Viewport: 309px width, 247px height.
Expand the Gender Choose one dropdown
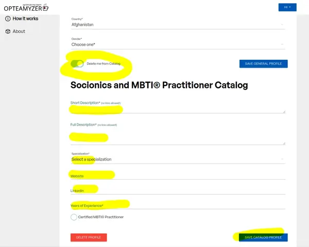178,45
